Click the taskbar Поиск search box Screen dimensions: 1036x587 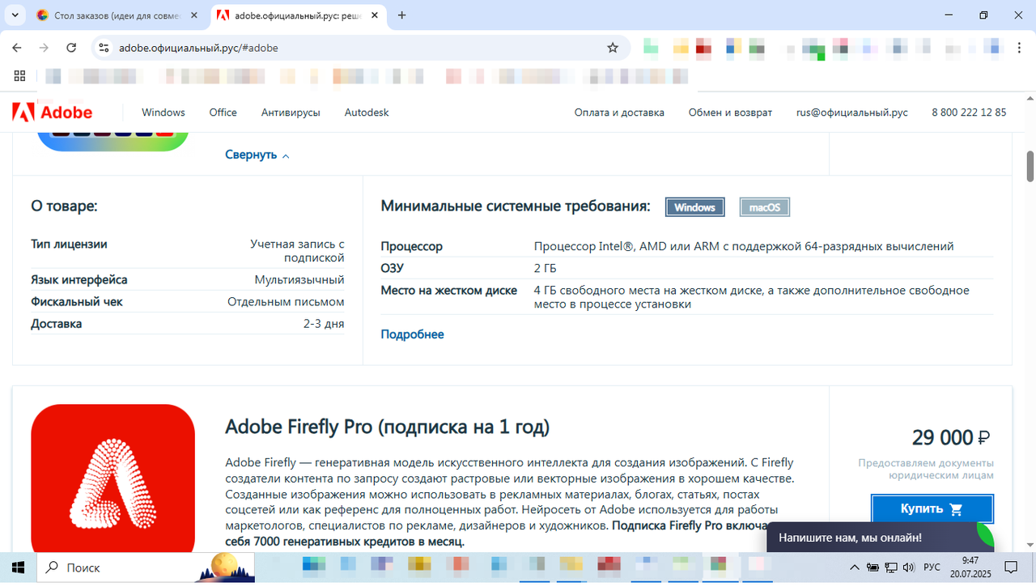[x=146, y=568]
